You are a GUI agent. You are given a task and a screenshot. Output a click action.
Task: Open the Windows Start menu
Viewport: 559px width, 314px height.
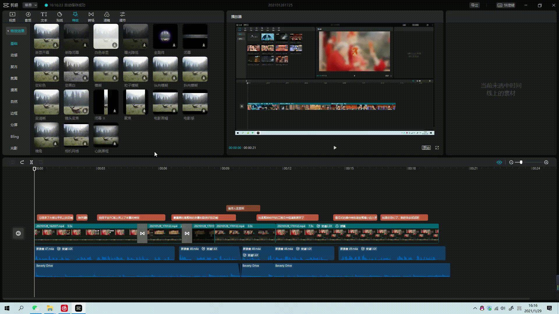click(7, 308)
